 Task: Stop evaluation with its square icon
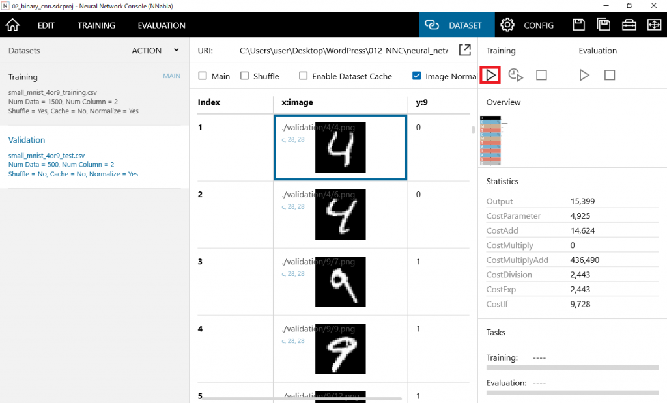tap(610, 76)
